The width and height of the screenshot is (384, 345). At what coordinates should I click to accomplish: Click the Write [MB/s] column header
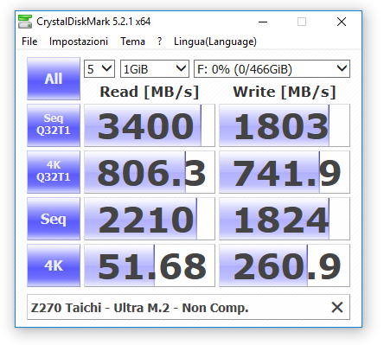click(x=285, y=93)
